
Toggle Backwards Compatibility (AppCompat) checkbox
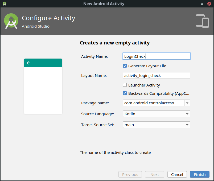click(125, 93)
